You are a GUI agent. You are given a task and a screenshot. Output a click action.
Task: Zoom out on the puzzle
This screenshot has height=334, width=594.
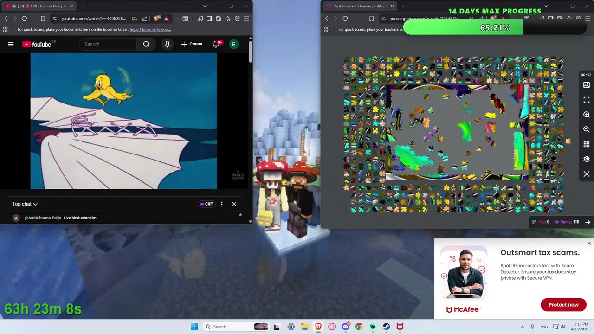pyautogui.click(x=587, y=129)
